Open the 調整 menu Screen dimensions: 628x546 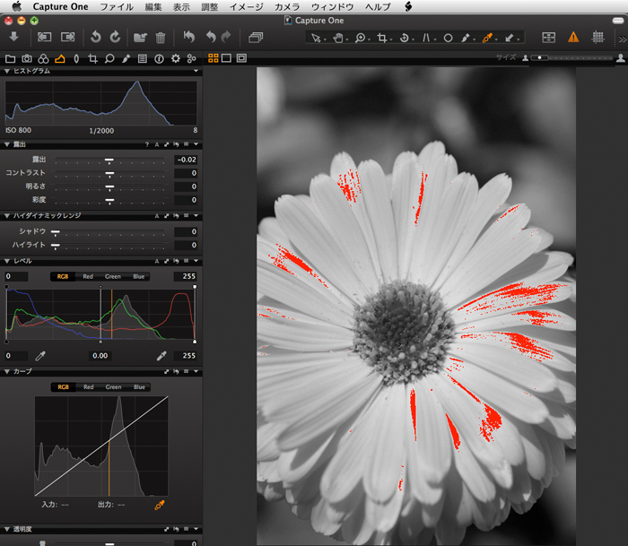tap(209, 7)
